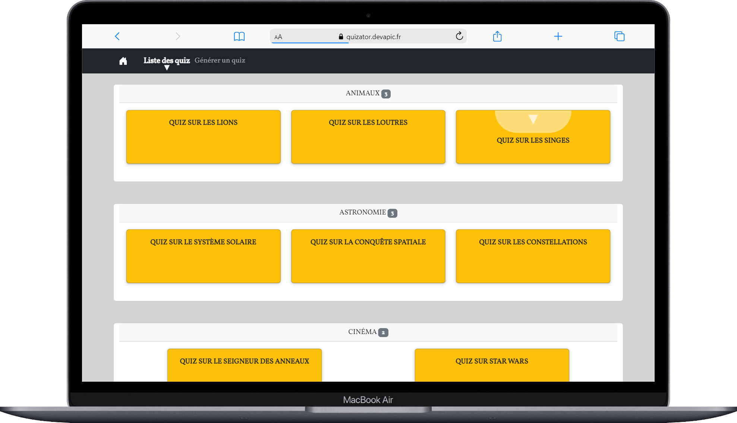
Task: Open Générer un quiz page
Action: tap(220, 60)
